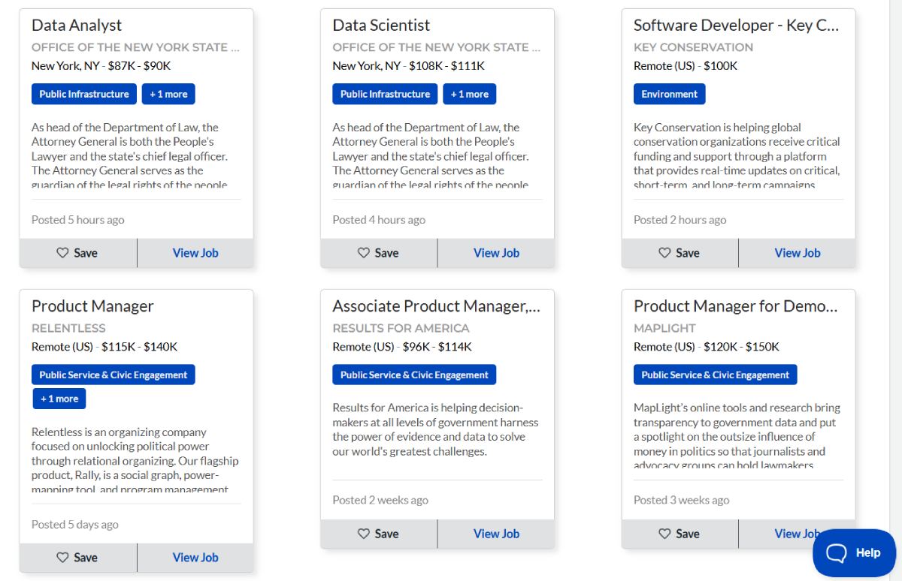
Task: Click 'Posted 3 weeks ago' text
Action: click(x=682, y=500)
